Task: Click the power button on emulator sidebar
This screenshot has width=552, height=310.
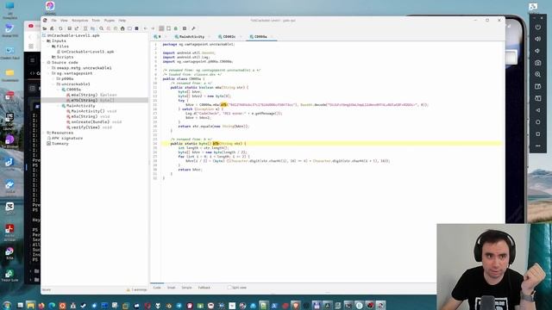Action: coord(538,28)
